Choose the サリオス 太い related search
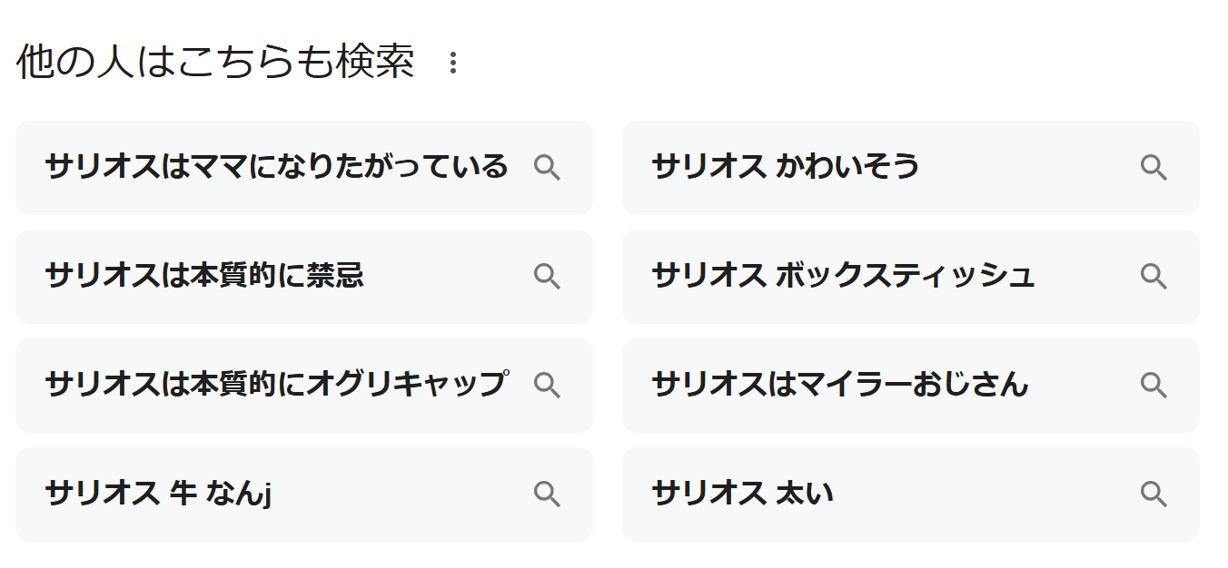 (911, 495)
